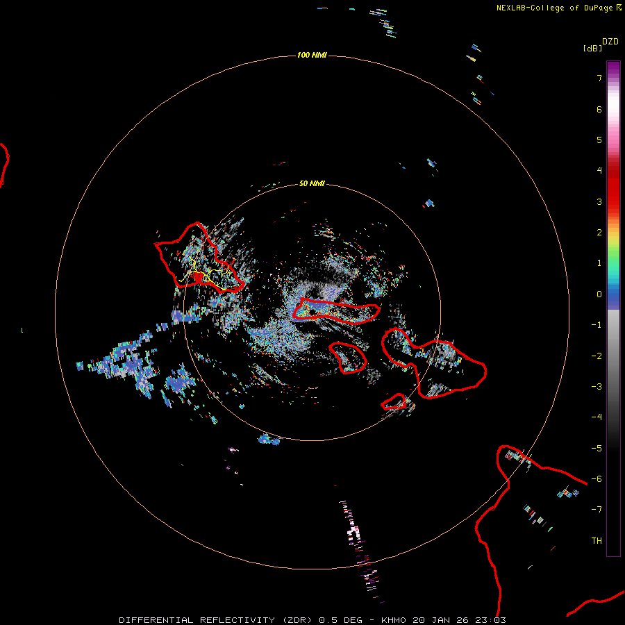Click the 1 value on the color scale

pos(599,263)
